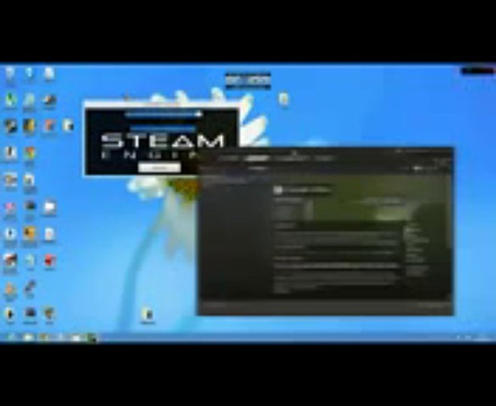Open the Community tab in Steam client

[291, 158]
